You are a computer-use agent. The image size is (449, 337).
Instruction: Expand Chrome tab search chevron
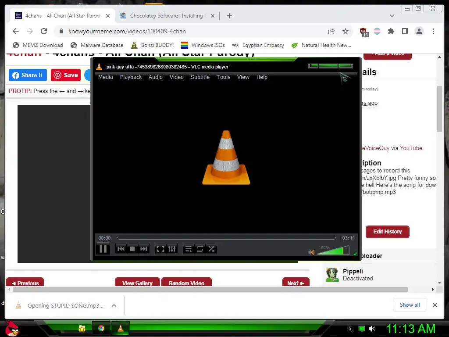click(392, 16)
